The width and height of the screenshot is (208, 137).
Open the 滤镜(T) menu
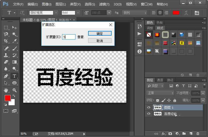104,4
